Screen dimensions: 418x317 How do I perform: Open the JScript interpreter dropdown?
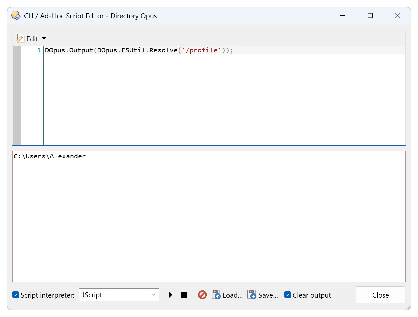[119, 295]
